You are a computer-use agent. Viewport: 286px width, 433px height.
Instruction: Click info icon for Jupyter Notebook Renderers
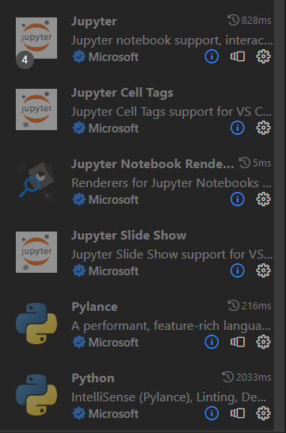pyautogui.click(x=238, y=199)
